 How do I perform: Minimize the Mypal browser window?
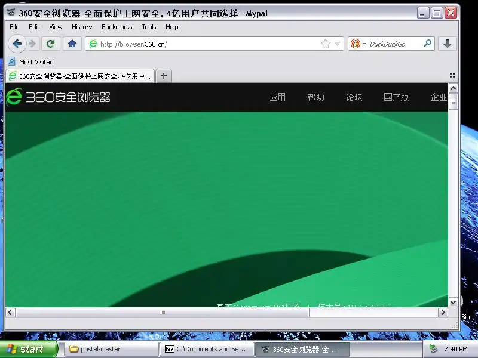coord(423,13)
